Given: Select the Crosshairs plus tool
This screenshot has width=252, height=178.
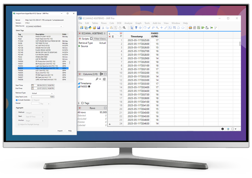Looking at the screenshot, I should coord(162,28).
